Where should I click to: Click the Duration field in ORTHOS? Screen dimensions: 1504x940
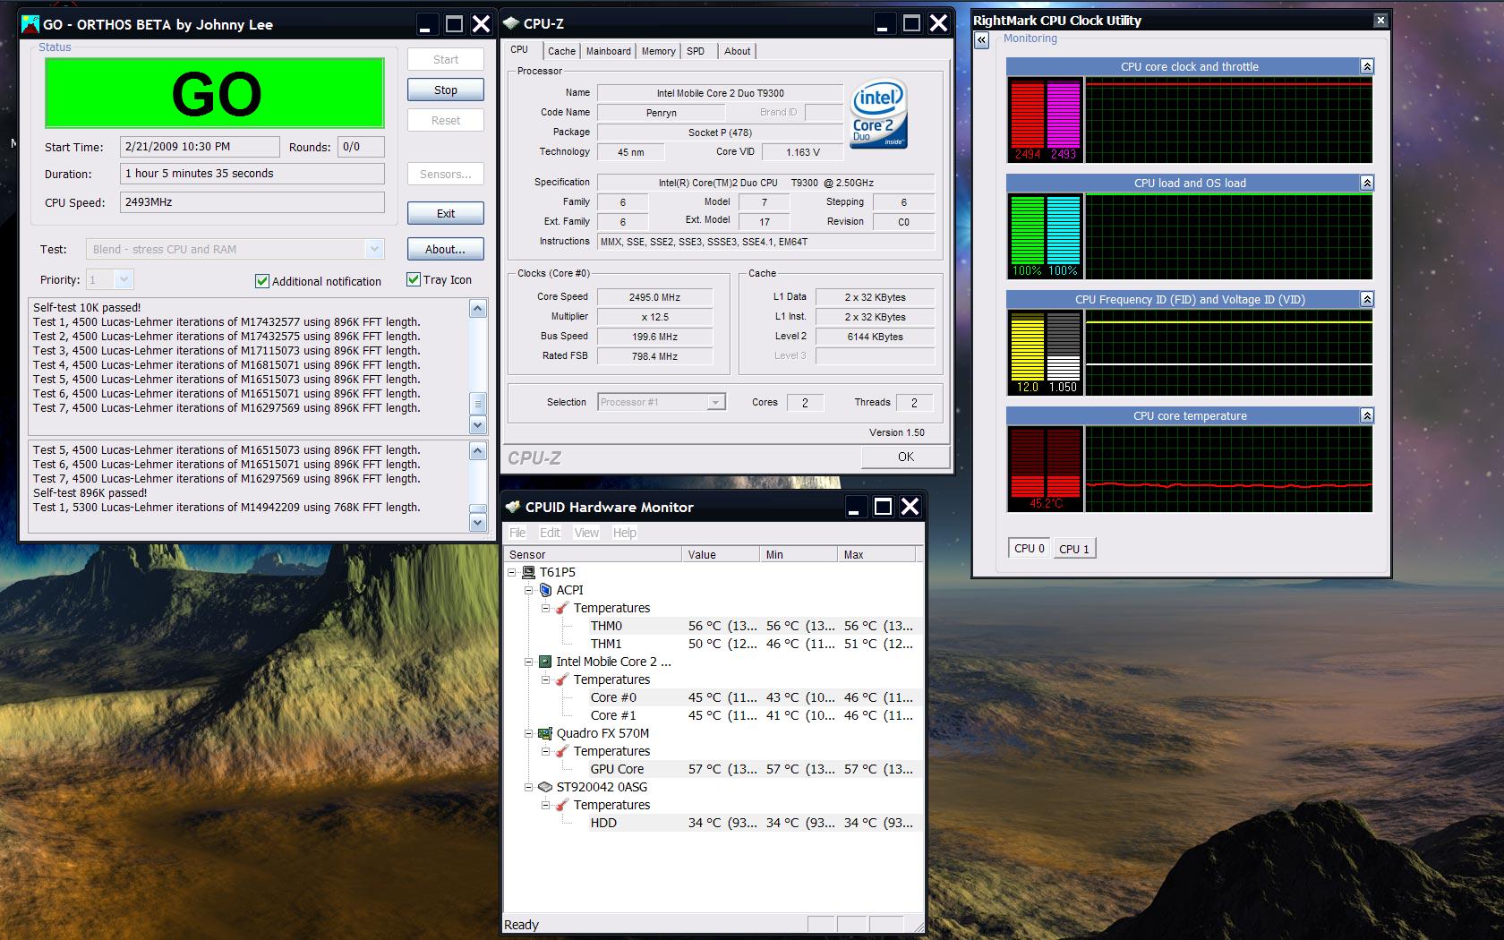(252, 174)
